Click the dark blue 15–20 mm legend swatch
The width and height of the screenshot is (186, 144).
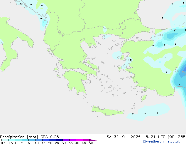click(x=46, y=140)
